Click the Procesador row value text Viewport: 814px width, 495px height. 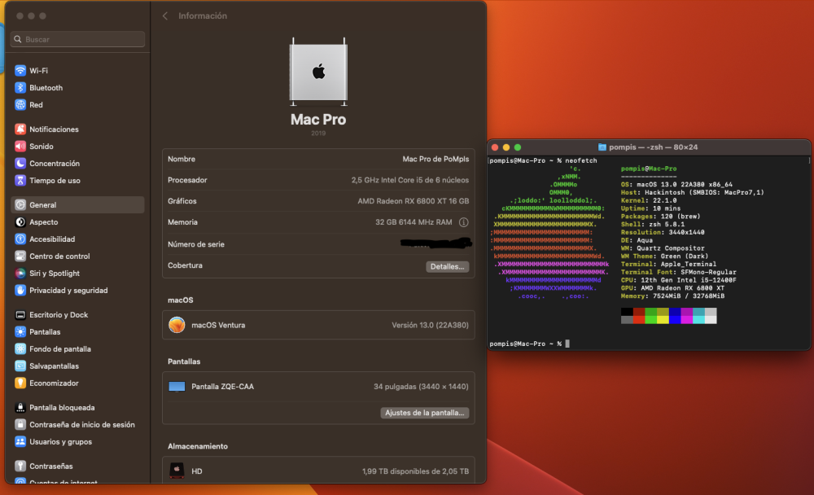[410, 180]
